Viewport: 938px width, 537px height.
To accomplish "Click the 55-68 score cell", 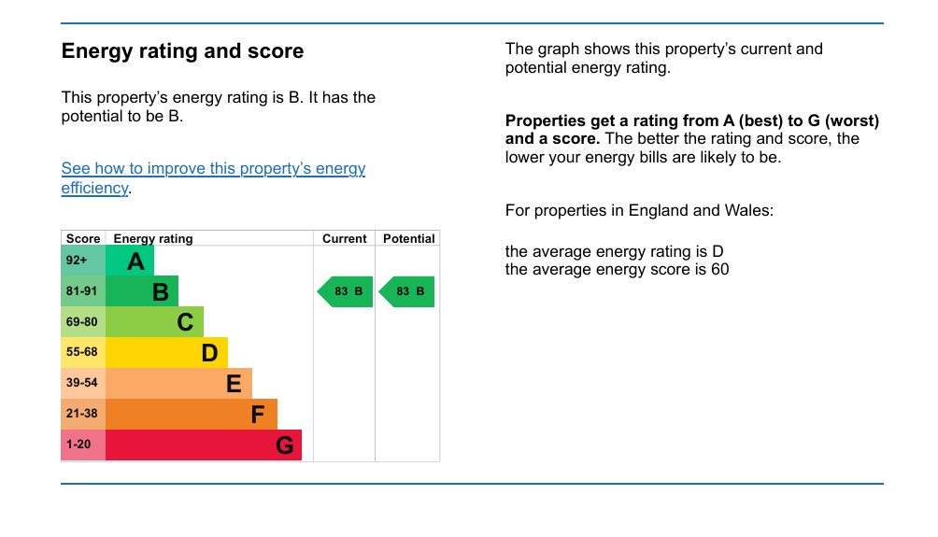I will [x=83, y=353].
